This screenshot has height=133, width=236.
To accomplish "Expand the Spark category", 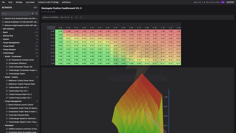I will coord(2,32).
